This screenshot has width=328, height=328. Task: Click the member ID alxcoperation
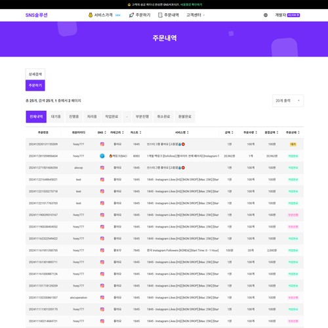[x=79, y=298]
